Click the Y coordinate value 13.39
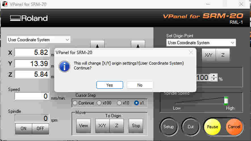This screenshot has width=251, height=141. click(32, 63)
